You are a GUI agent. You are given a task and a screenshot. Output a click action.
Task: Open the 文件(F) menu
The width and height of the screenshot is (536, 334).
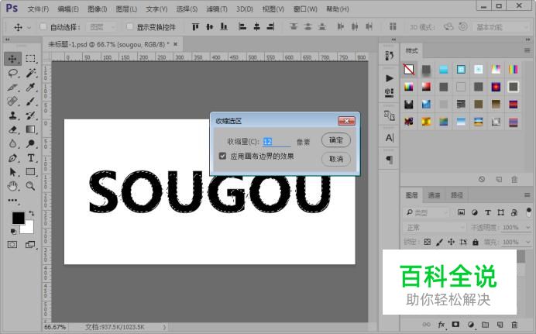[x=38, y=9]
